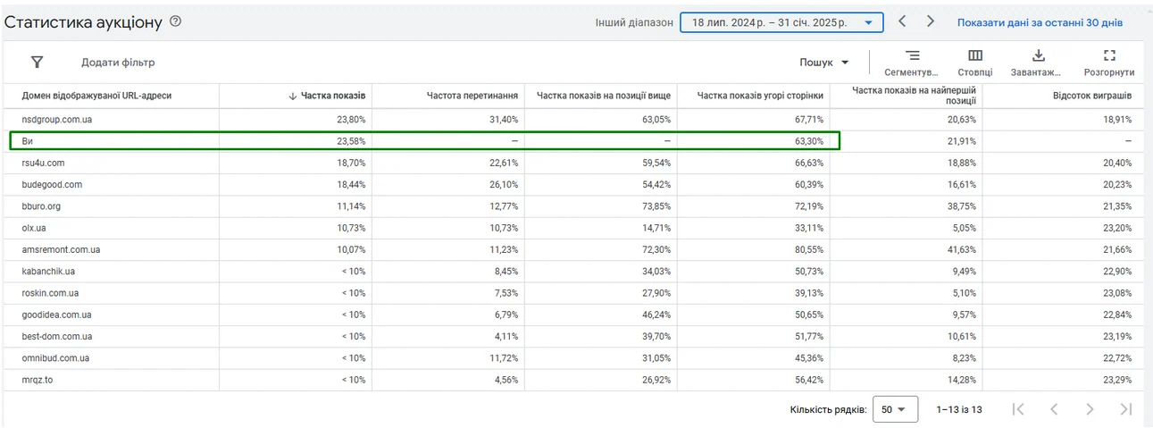Viewport: 1153px width, 428px height.
Task: Click 63,30% top of page value
Action: (807, 140)
